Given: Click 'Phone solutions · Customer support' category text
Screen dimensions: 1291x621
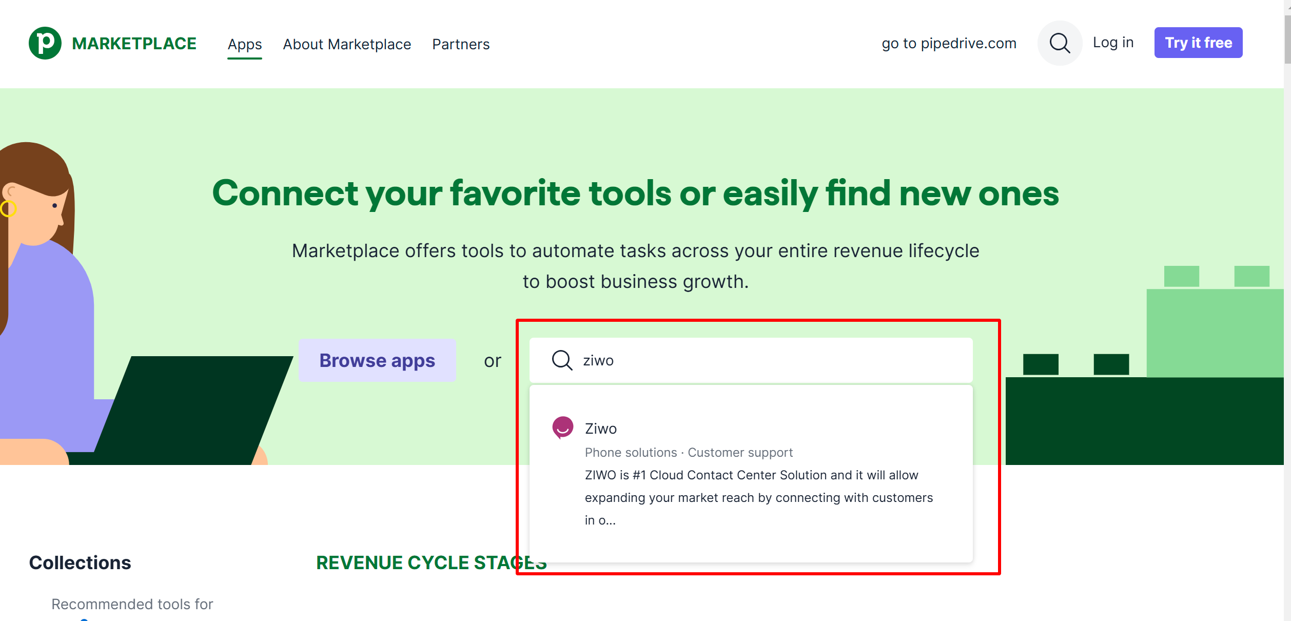Looking at the screenshot, I should pyautogui.click(x=689, y=452).
